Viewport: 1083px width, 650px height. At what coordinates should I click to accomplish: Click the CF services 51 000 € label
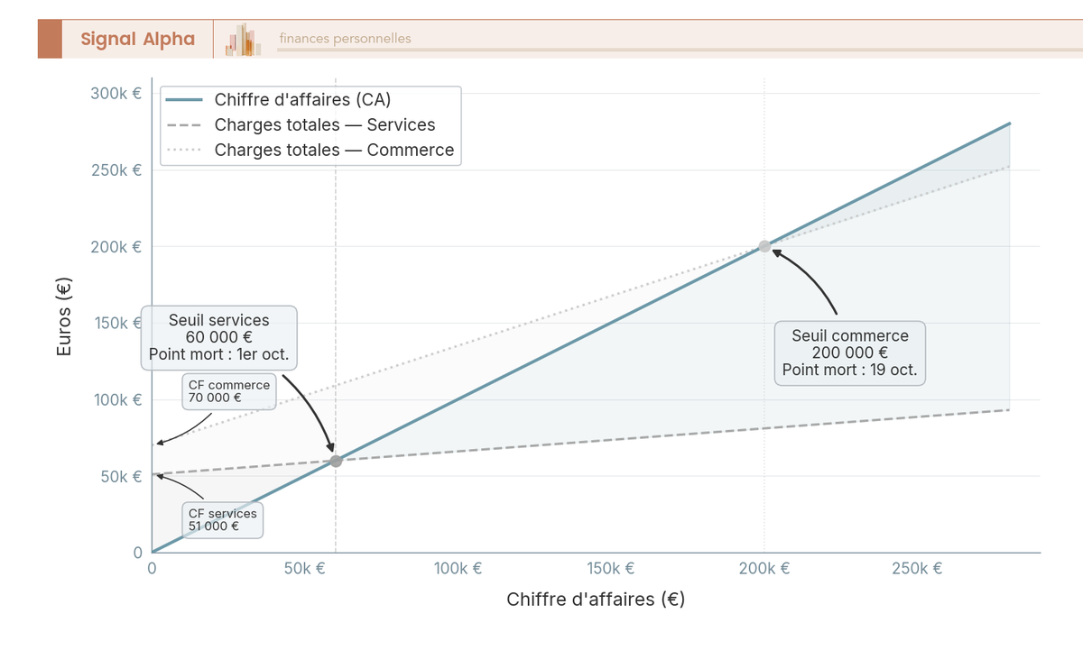tap(222, 519)
